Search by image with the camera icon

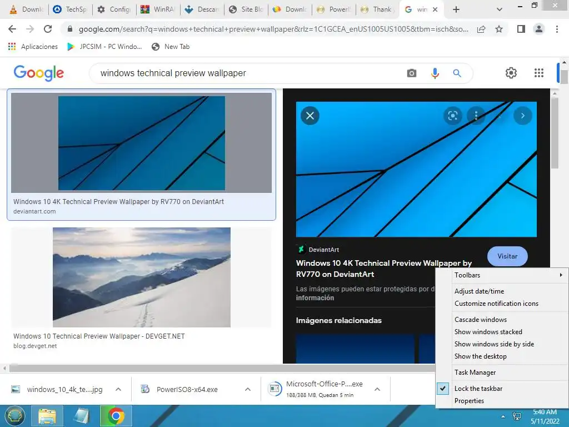coord(412,73)
